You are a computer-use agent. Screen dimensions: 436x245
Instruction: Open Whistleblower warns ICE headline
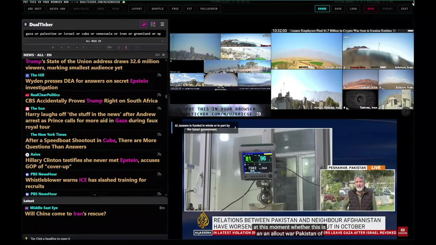(86, 183)
